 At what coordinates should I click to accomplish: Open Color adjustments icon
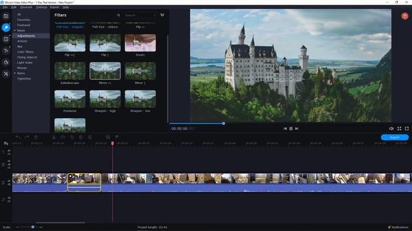click(x=81, y=137)
